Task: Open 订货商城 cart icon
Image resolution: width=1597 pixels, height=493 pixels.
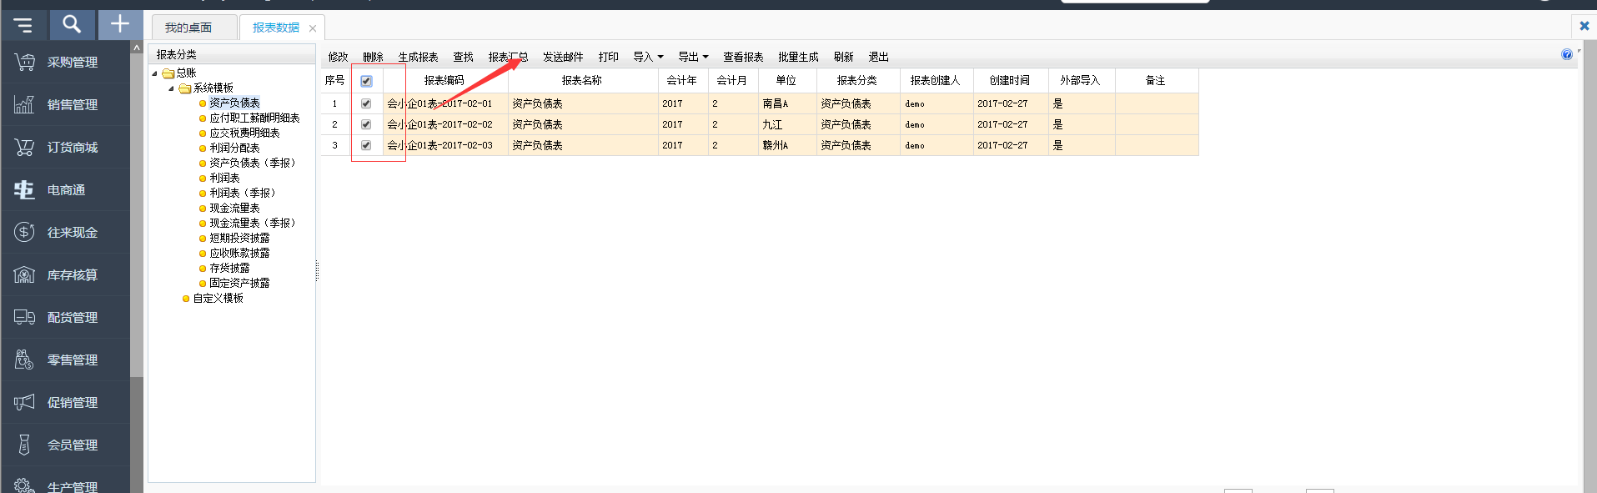Action: pyautogui.click(x=24, y=147)
